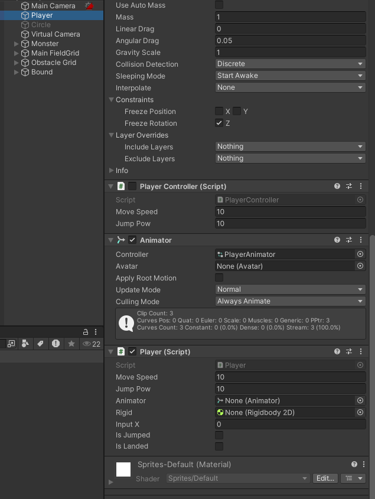The height and width of the screenshot is (499, 375).
Task: Expand the Info foldout
Action: 112,170
